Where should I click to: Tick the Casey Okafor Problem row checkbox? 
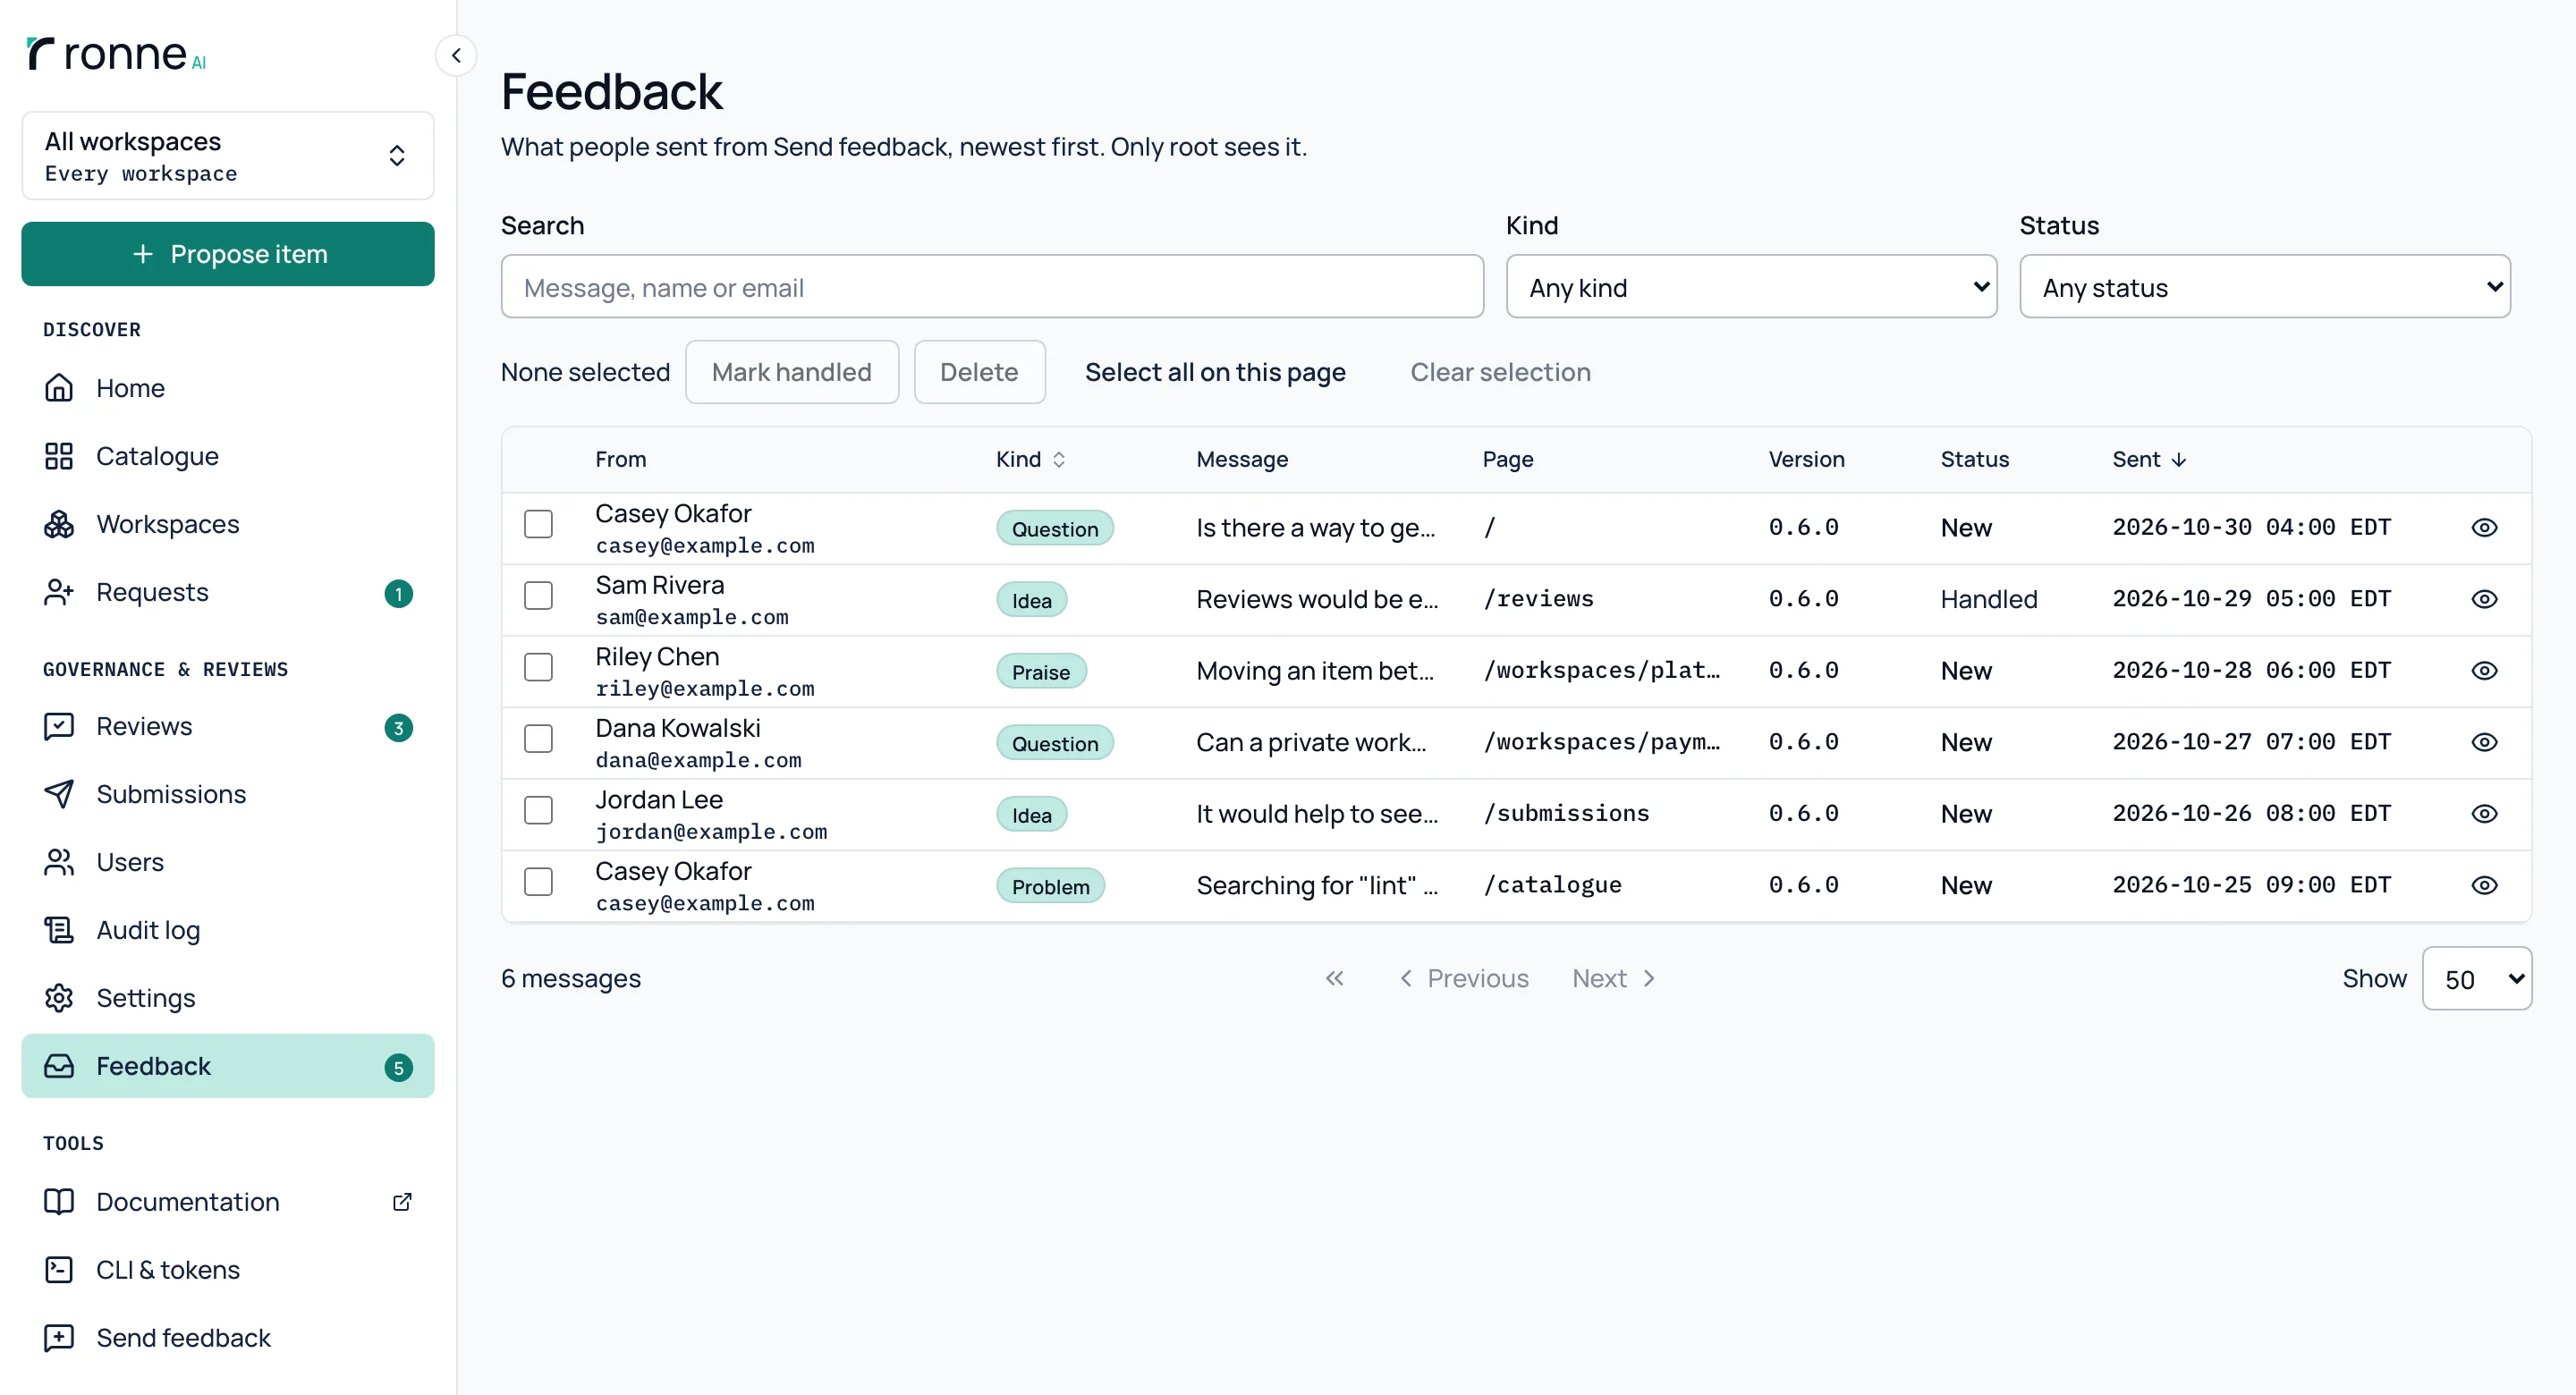pos(539,882)
